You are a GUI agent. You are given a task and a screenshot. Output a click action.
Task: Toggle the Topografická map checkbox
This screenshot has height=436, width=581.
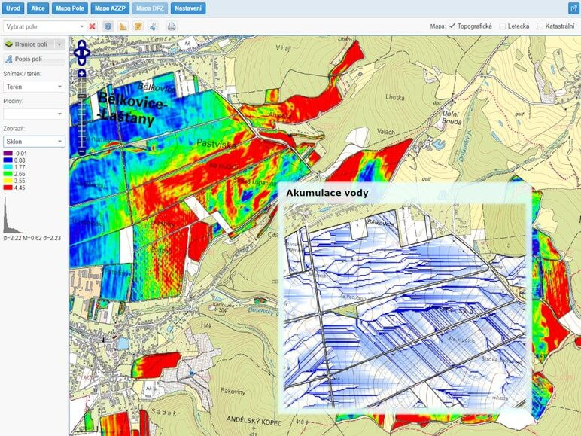pyautogui.click(x=452, y=26)
